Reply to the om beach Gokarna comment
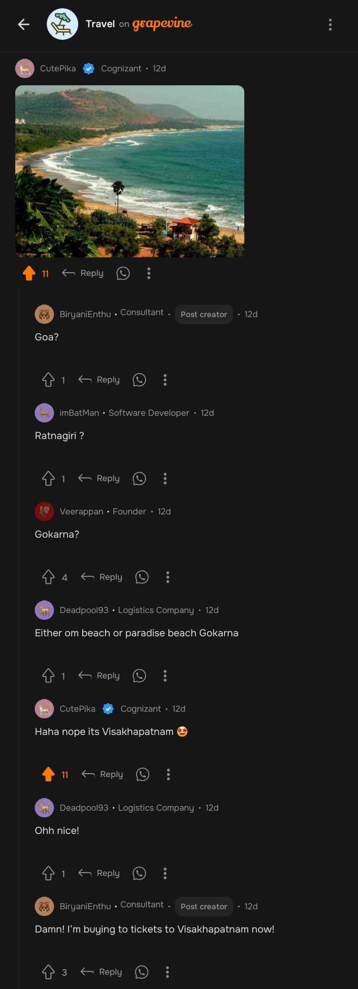Screen dimensions: 358x989 (x=99, y=676)
